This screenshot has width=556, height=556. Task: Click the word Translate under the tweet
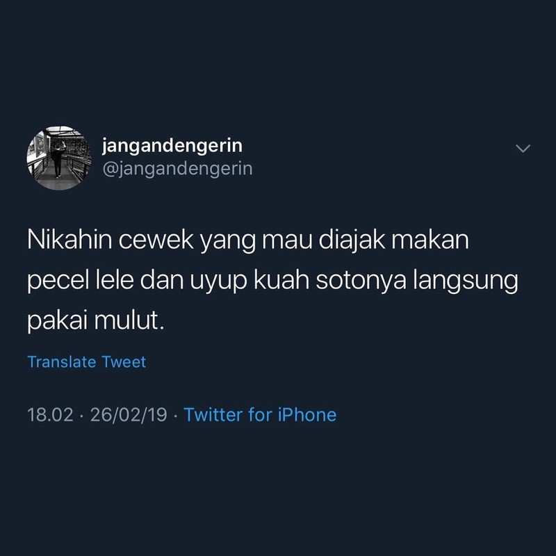[x=62, y=362]
